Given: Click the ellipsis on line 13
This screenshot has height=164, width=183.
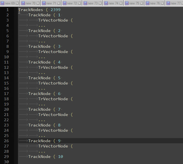Looking at the screenshot, I should pos(42,73).
